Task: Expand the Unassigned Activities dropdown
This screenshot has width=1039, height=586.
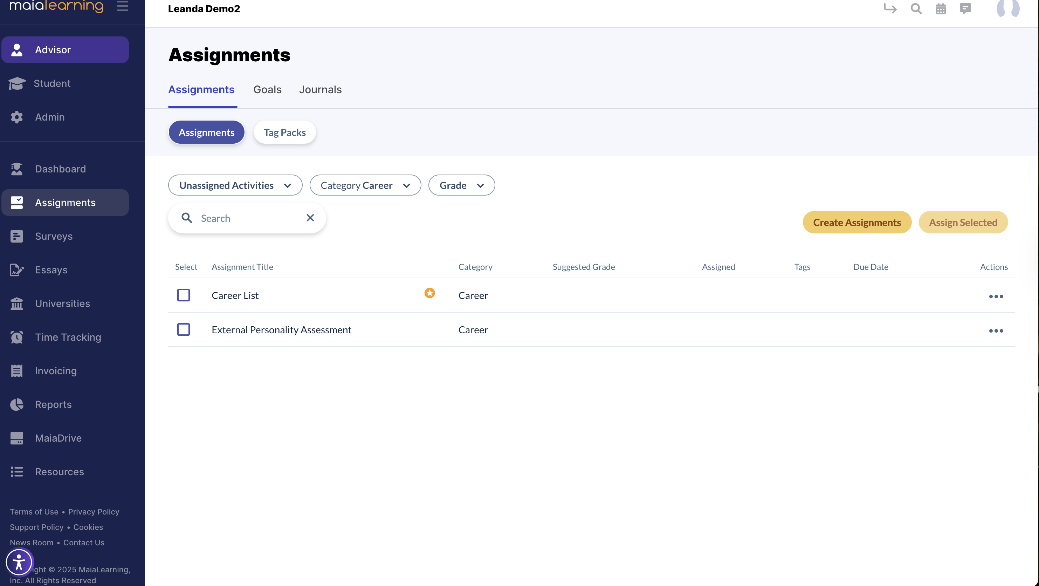Action: coord(235,185)
